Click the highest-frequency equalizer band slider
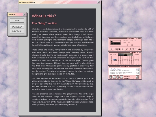156x117 pixels. point(138,60)
